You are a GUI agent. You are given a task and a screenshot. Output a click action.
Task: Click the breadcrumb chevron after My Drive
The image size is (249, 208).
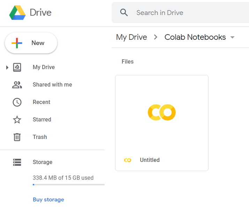156,37
